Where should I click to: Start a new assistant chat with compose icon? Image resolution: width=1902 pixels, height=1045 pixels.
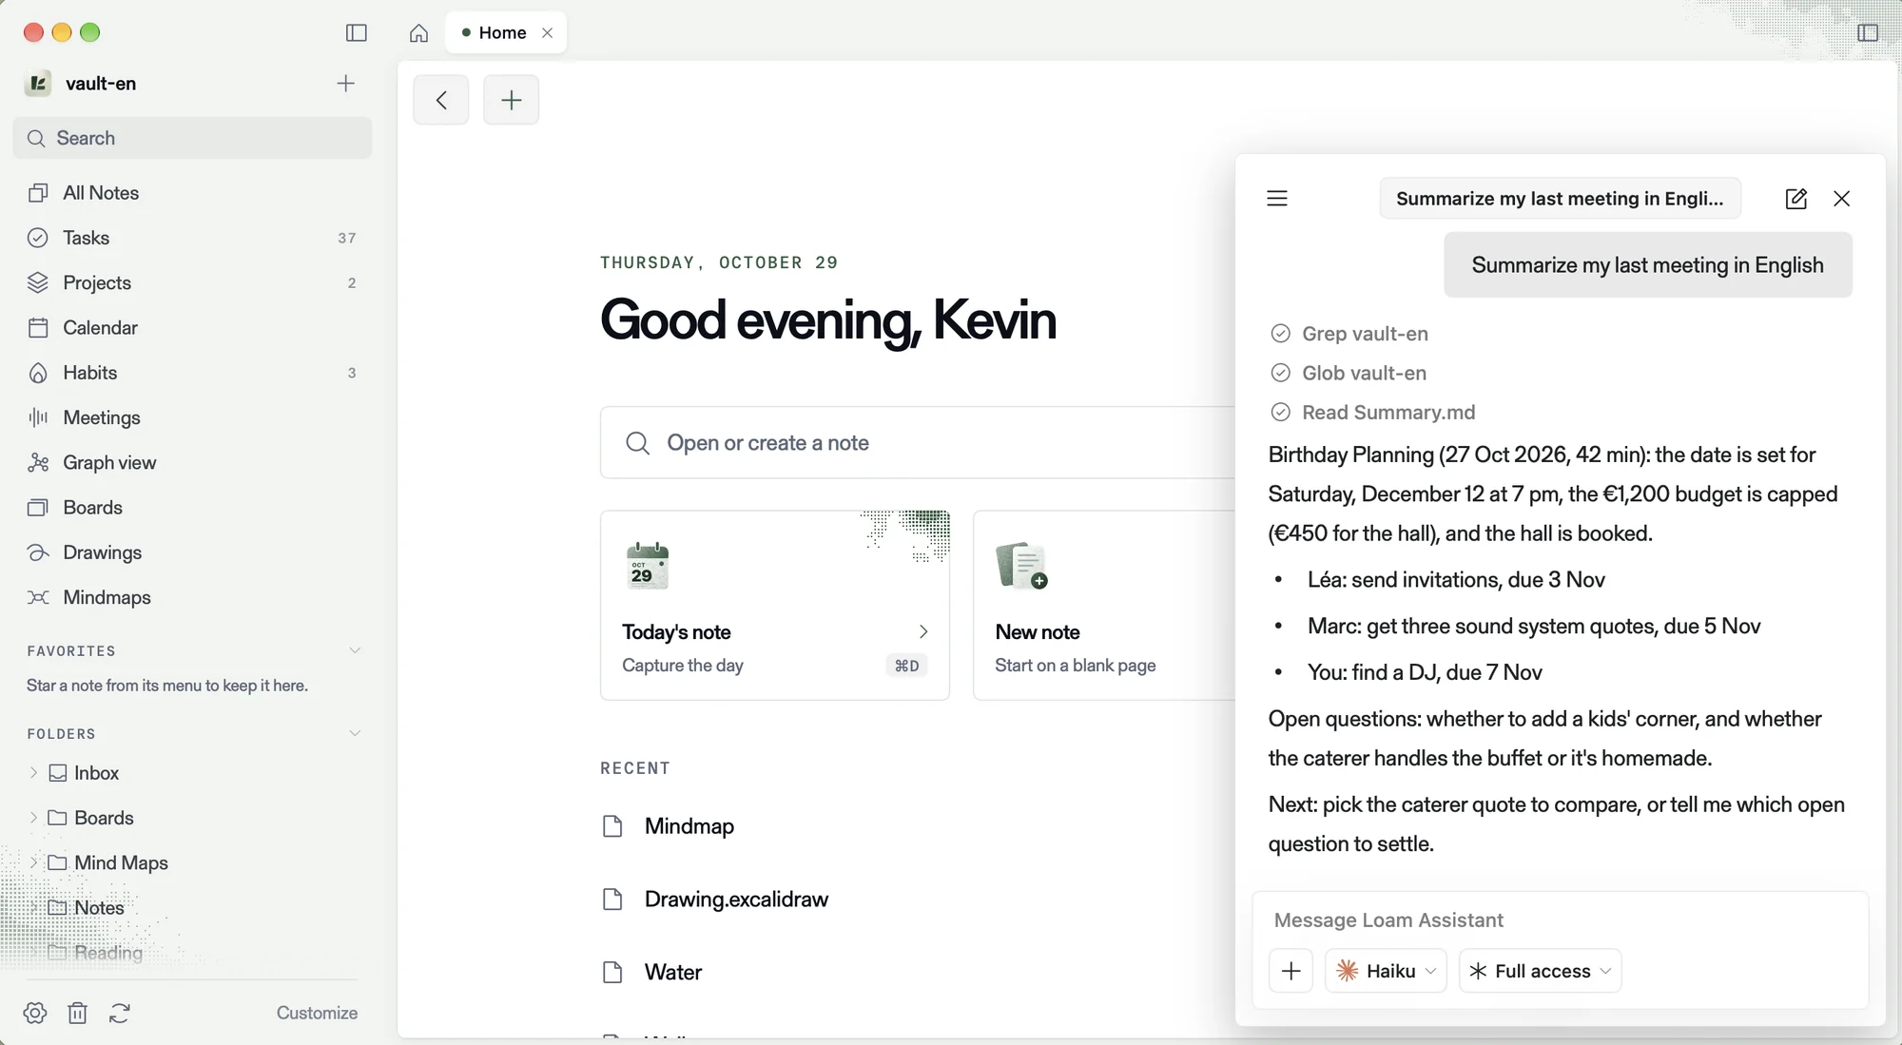pos(1795,199)
